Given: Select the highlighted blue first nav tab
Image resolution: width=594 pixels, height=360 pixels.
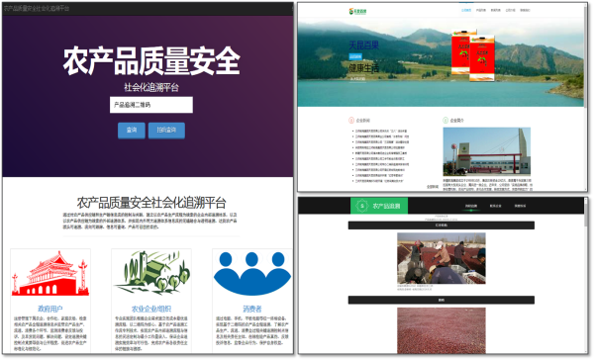Looking at the screenshot, I should (466, 11).
